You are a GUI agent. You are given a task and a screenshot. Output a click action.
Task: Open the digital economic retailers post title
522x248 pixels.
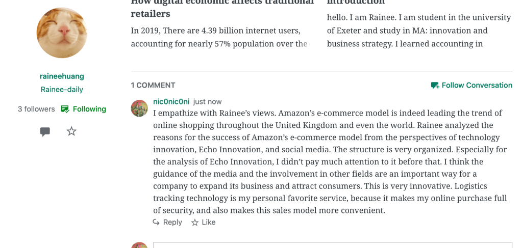222,9
